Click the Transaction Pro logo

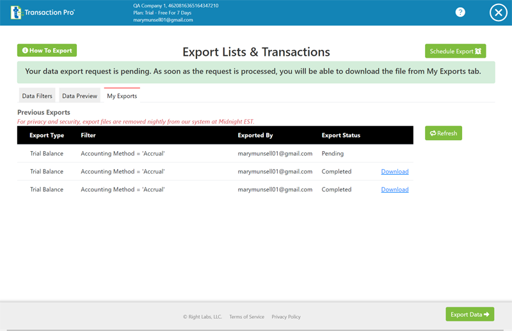click(x=43, y=12)
